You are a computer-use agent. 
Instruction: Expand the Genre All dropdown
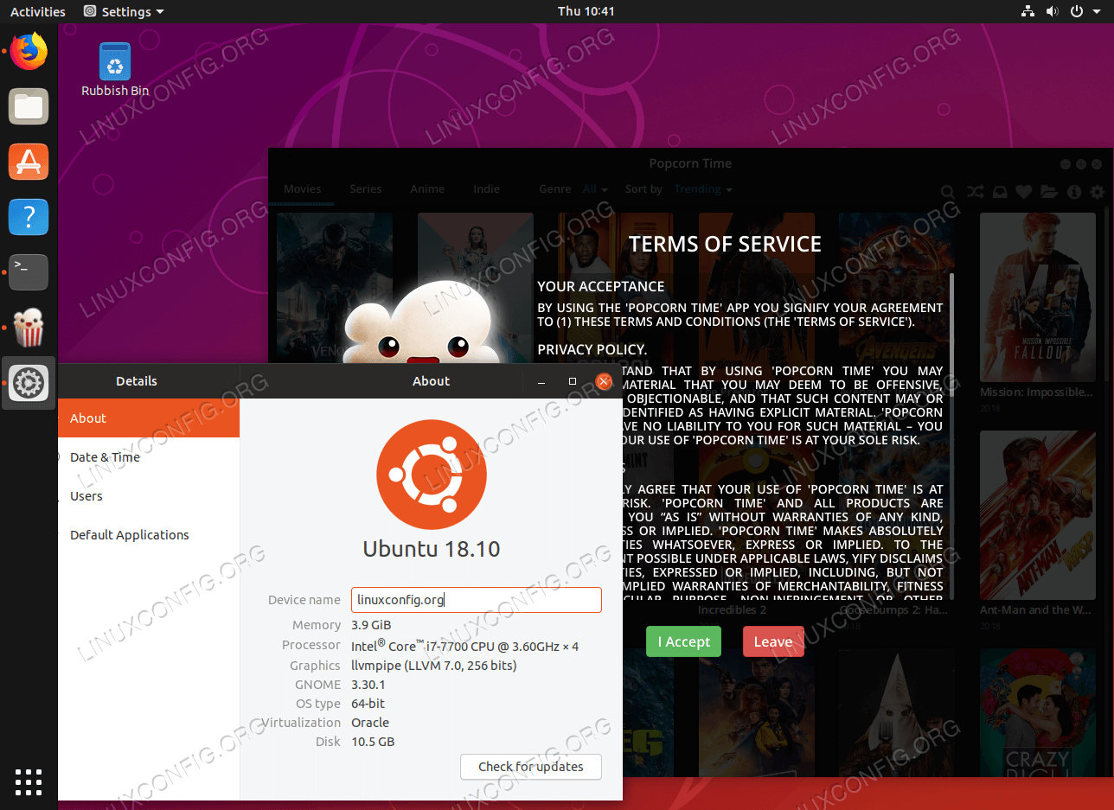click(x=595, y=188)
